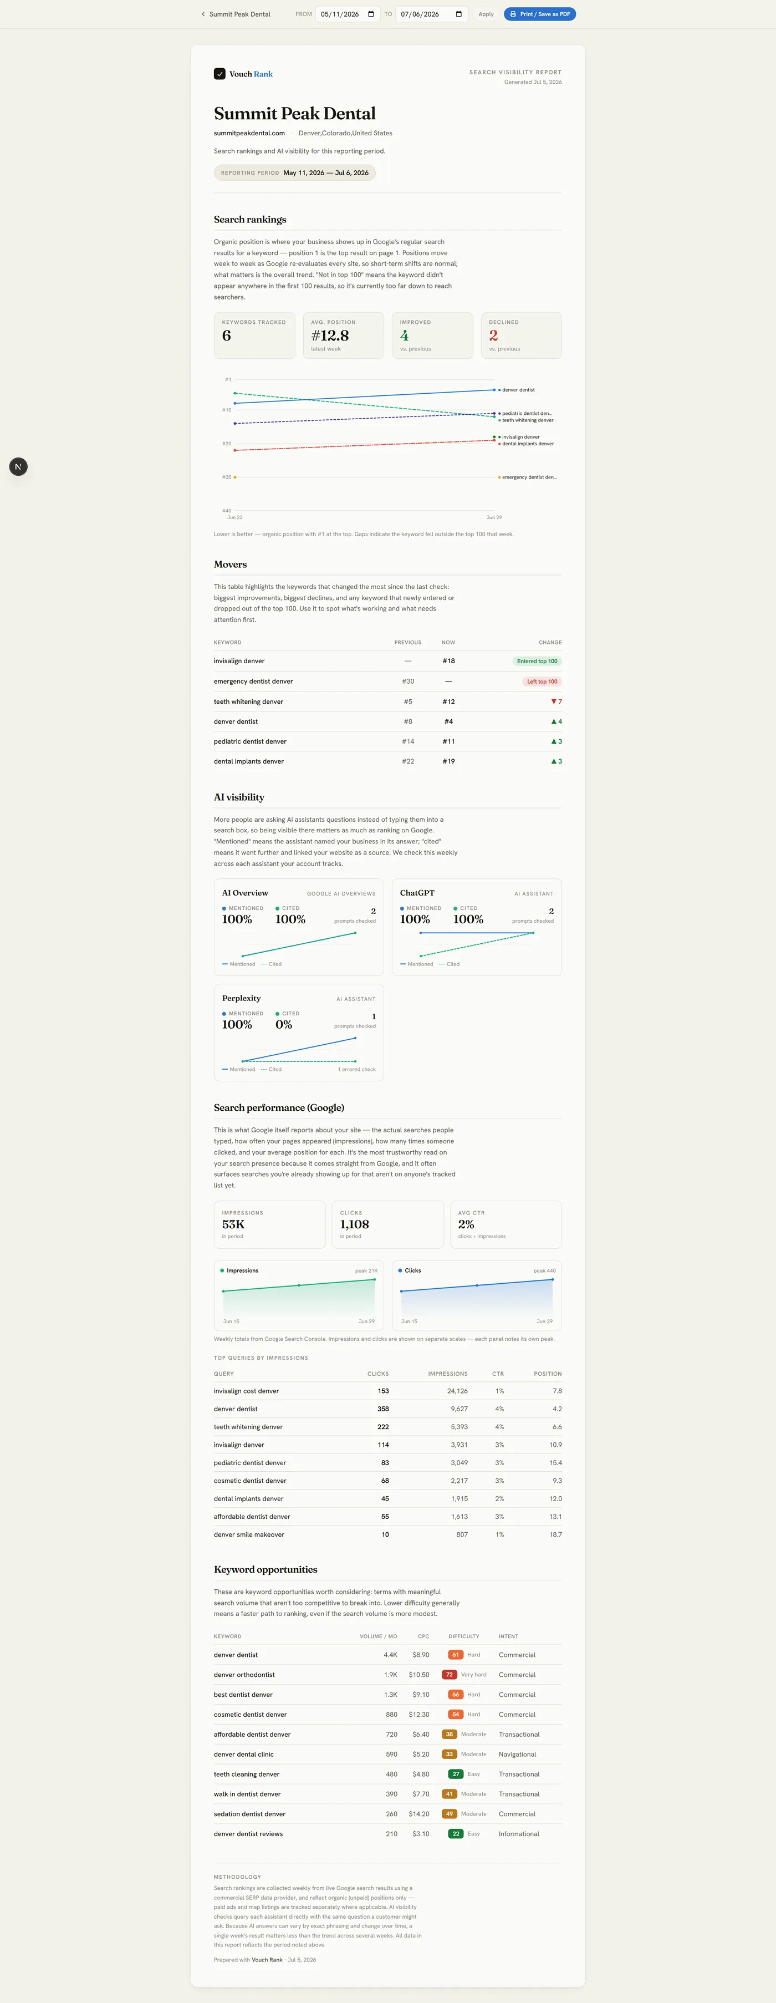Screen dimensions: 776x2003
Task: Go back to Summit Peak Dental link
Action: pos(236,14)
